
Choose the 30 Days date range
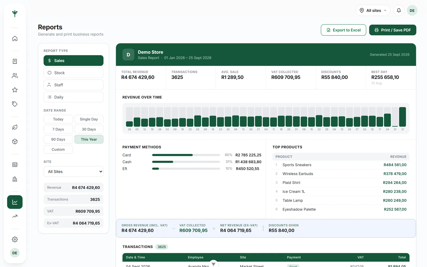89,129
